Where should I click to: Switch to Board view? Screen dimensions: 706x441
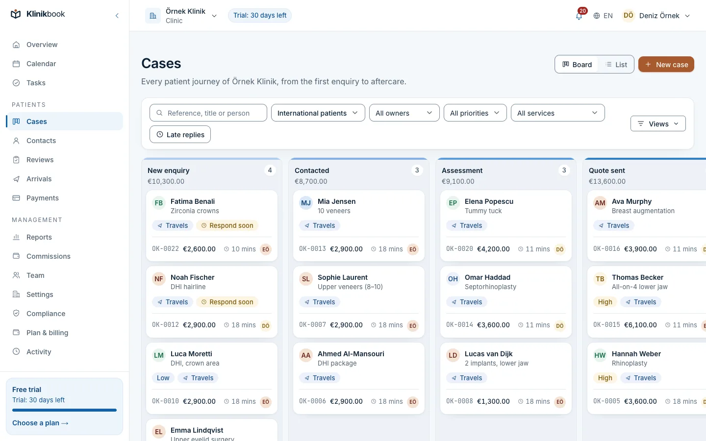[x=577, y=65]
